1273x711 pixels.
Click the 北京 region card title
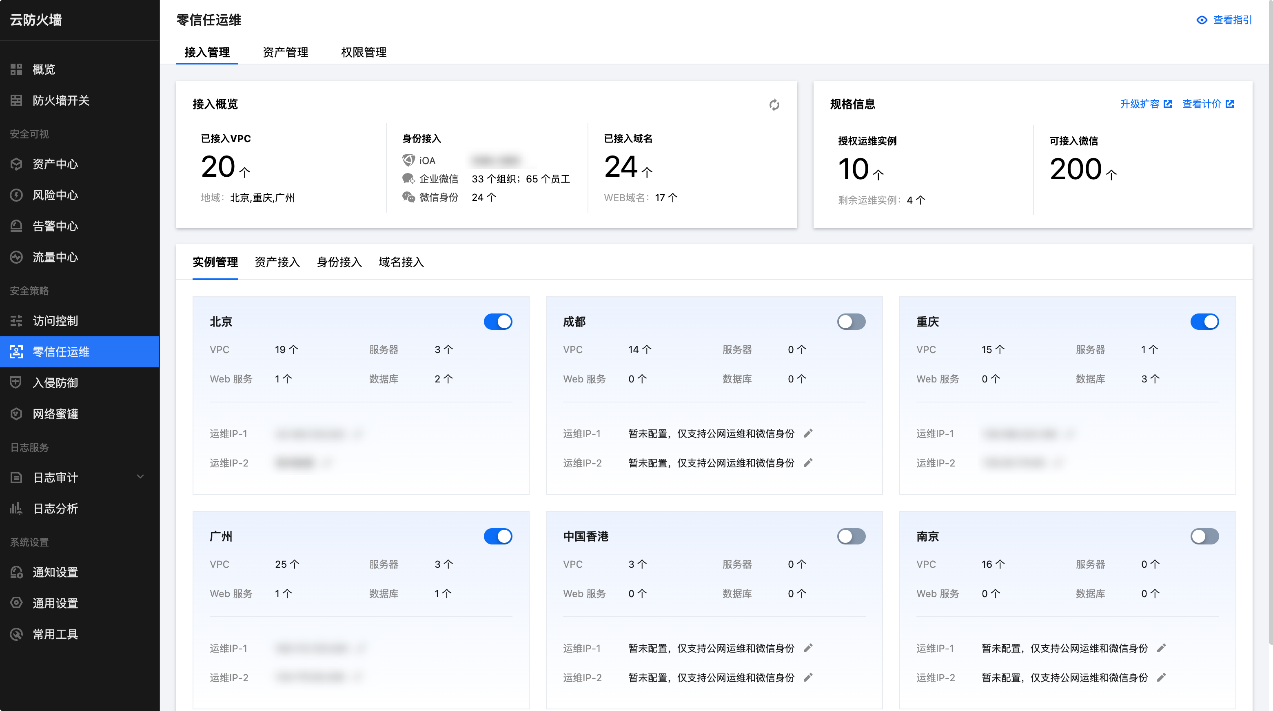(x=221, y=322)
